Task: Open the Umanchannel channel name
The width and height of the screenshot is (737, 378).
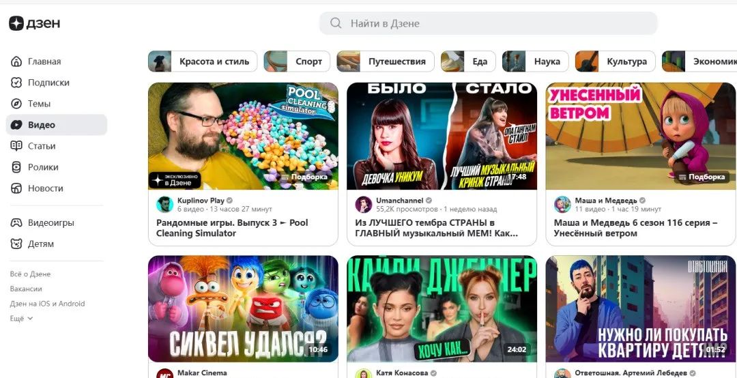Action: pos(399,201)
